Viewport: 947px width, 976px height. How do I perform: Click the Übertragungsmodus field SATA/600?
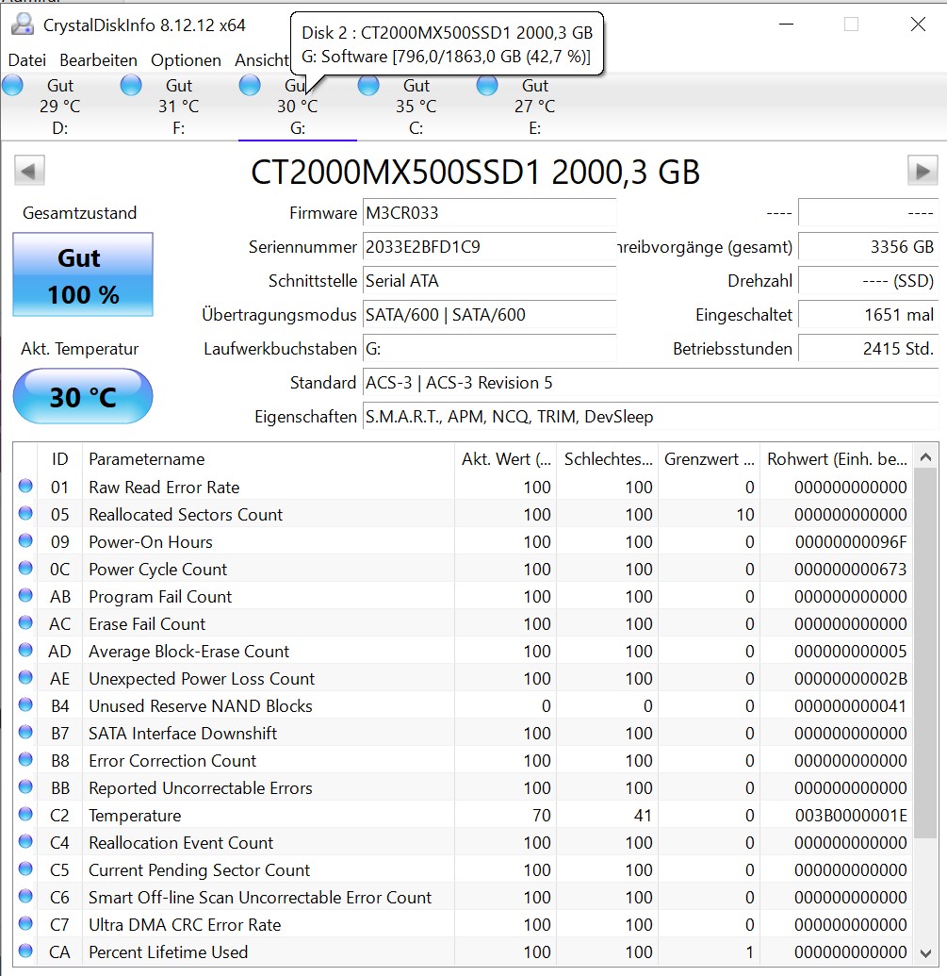pyautogui.click(x=489, y=315)
